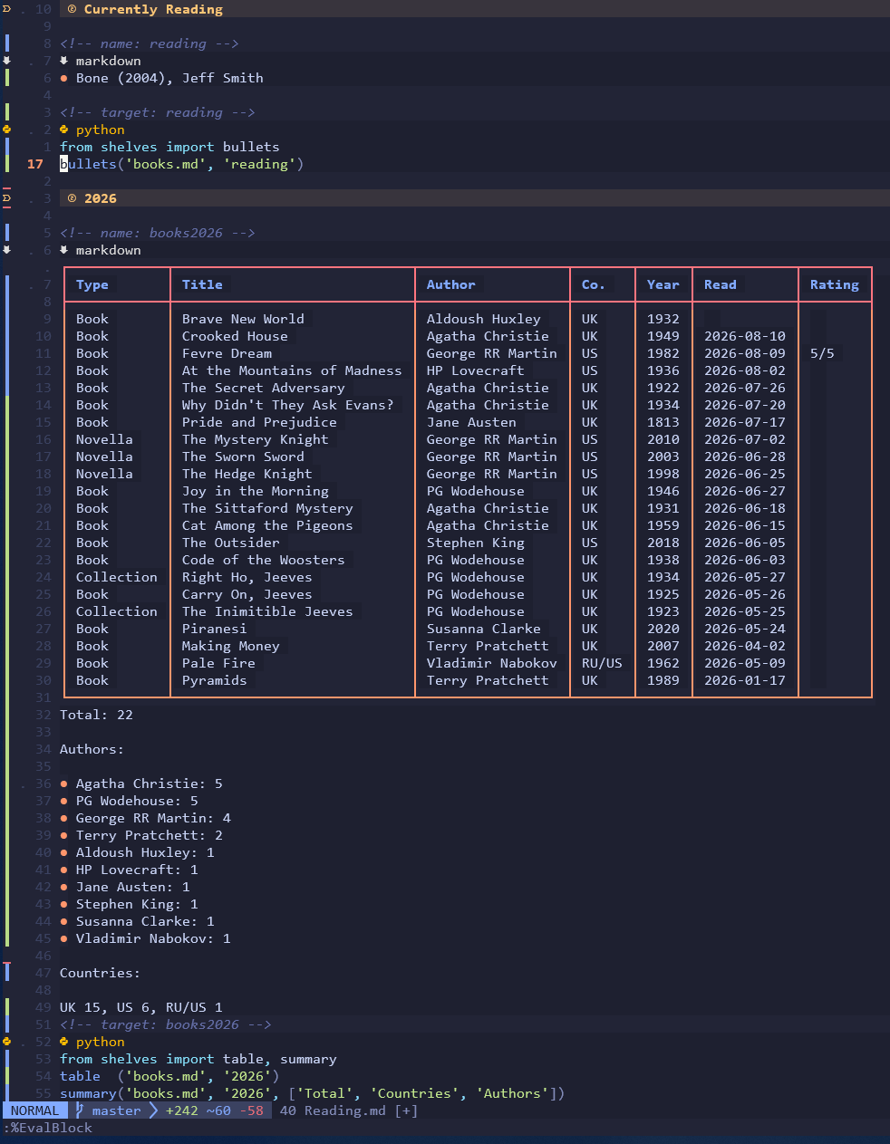Click the Read column header

(x=721, y=284)
